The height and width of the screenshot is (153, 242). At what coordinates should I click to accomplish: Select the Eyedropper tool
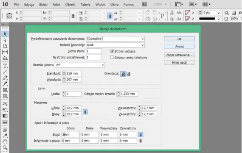[x=5, y=136]
